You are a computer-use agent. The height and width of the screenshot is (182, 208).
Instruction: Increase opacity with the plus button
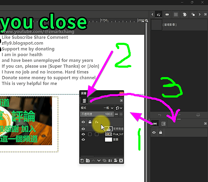(121, 114)
